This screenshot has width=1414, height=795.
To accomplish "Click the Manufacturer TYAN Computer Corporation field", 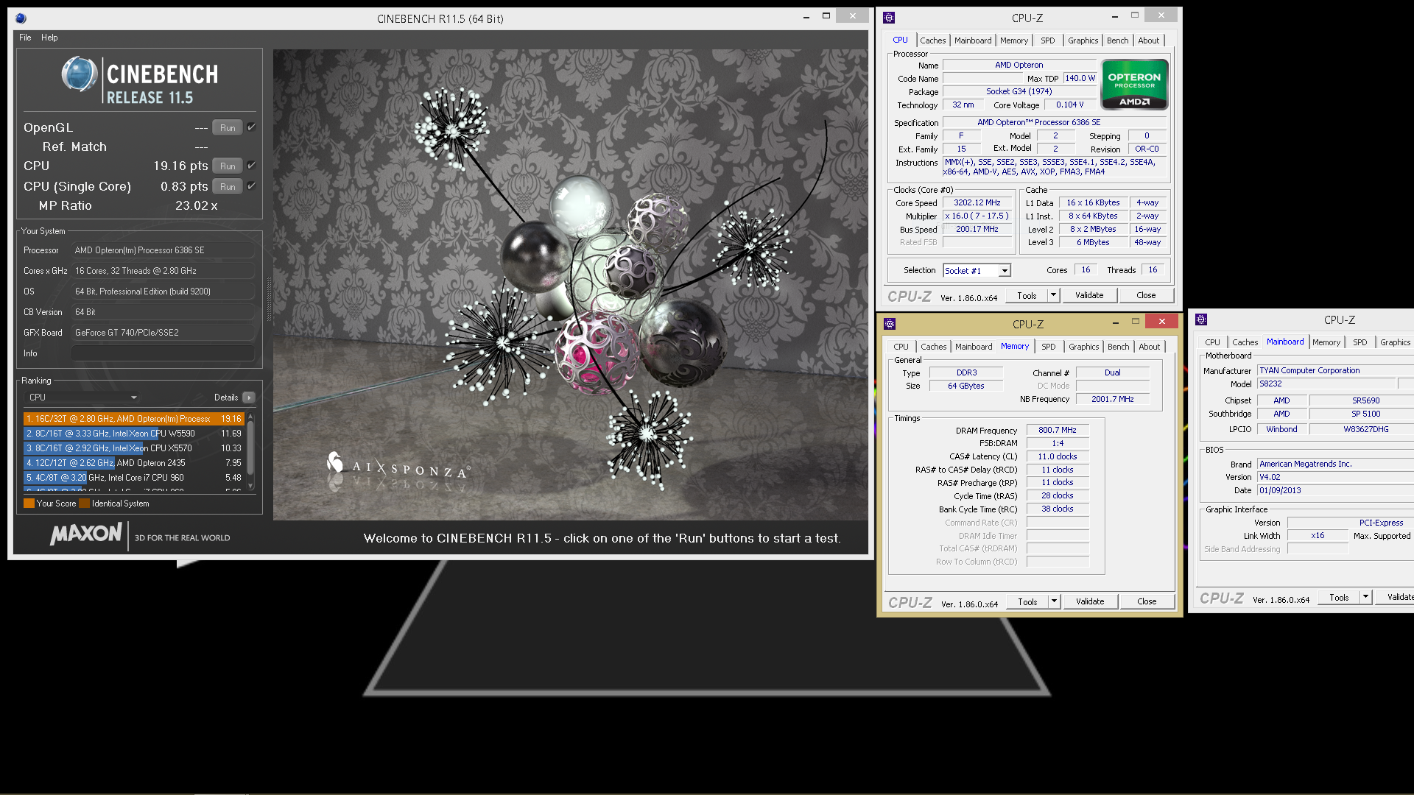I will pos(1334,370).
